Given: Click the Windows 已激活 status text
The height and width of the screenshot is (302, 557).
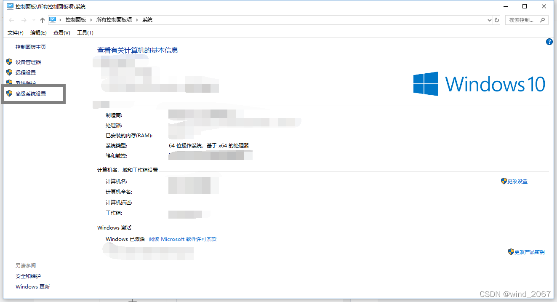Looking at the screenshot, I should (125, 239).
